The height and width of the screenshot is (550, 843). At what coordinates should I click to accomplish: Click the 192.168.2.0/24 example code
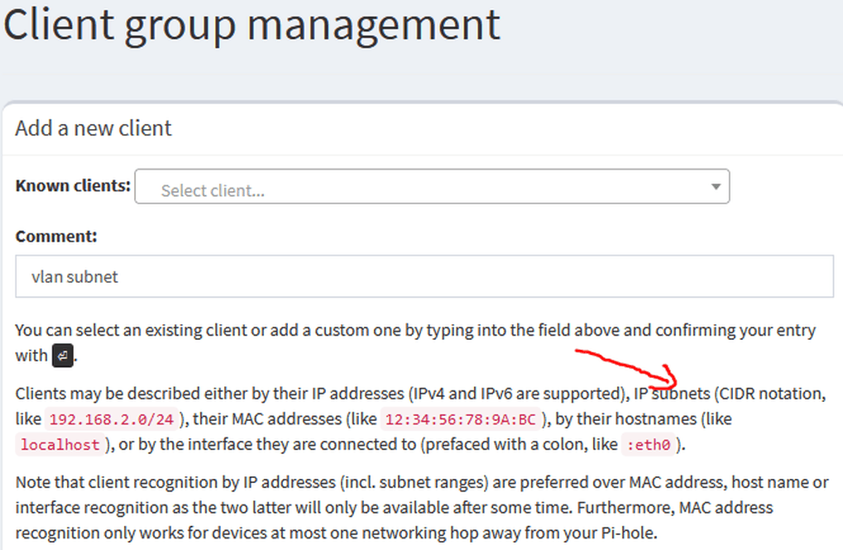click(112, 419)
